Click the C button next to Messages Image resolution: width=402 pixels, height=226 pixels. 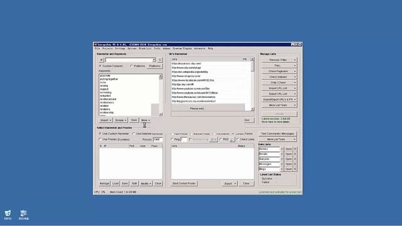[x=282, y=164]
